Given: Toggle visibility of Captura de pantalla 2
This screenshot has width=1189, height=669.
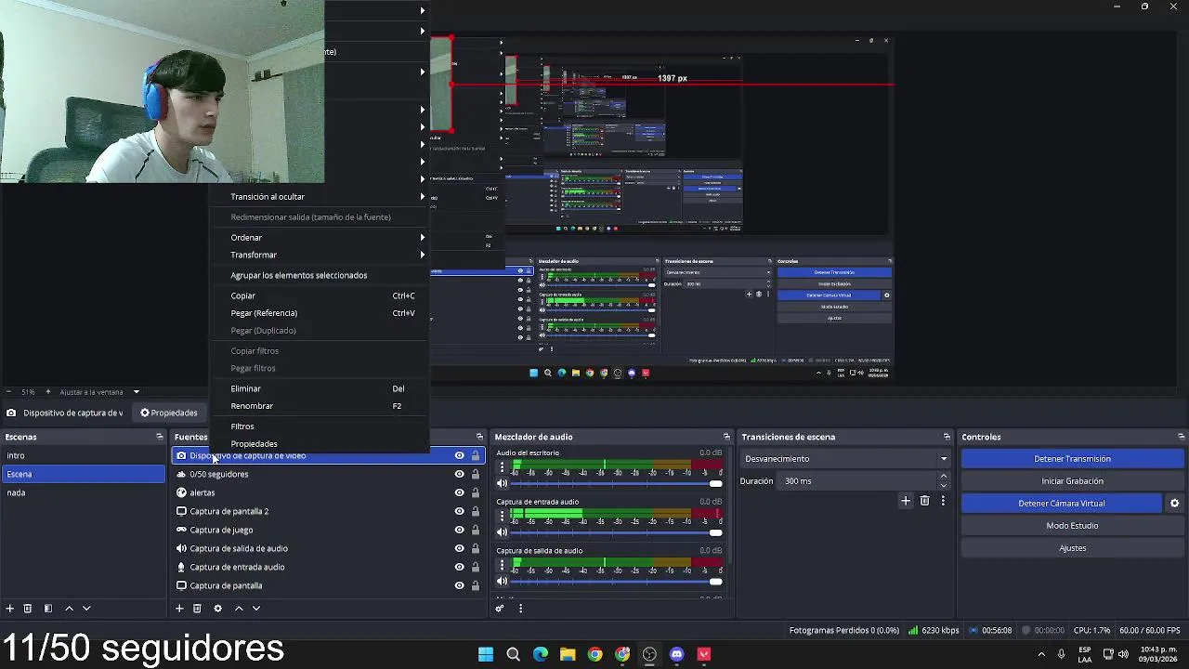Looking at the screenshot, I should [459, 511].
